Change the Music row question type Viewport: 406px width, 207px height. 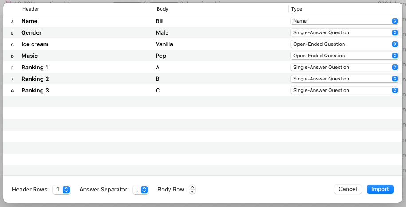pos(344,56)
